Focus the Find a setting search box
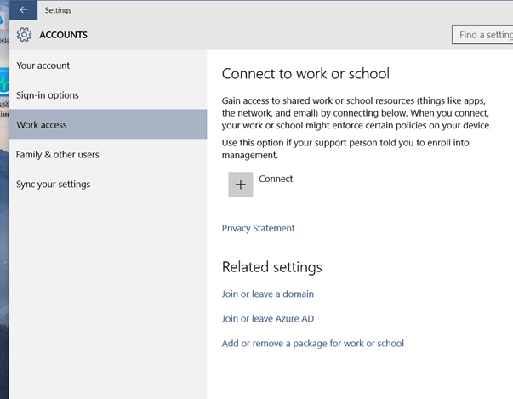 483,35
